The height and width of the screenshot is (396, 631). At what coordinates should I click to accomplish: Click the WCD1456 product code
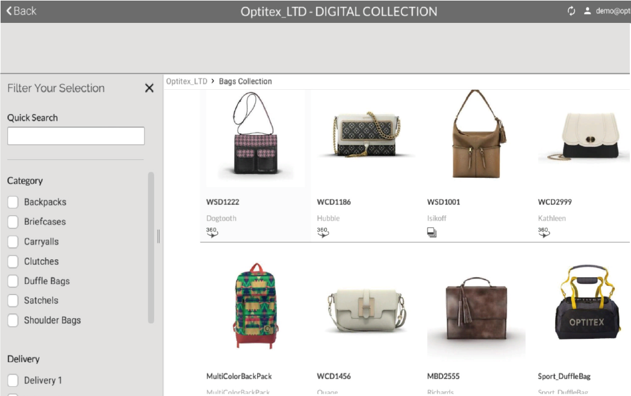(334, 376)
